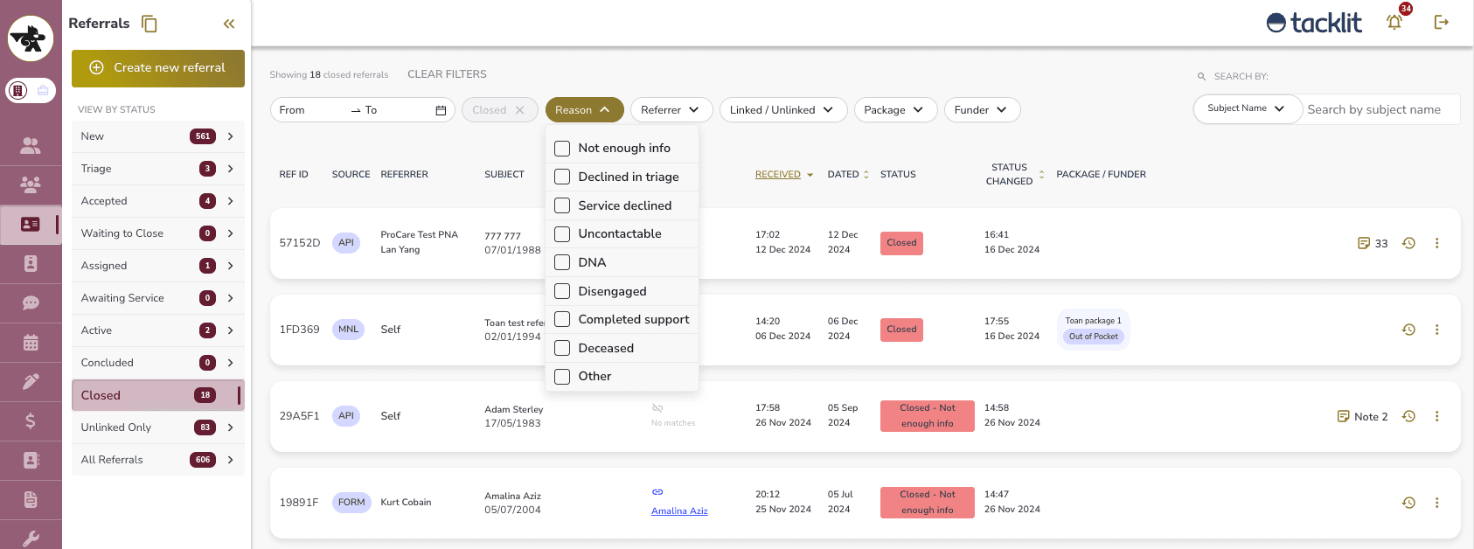Viewport: 1474px width, 549px height.
Task: Open the dollar sign billing sidebar icon
Action: tap(31, 421)
